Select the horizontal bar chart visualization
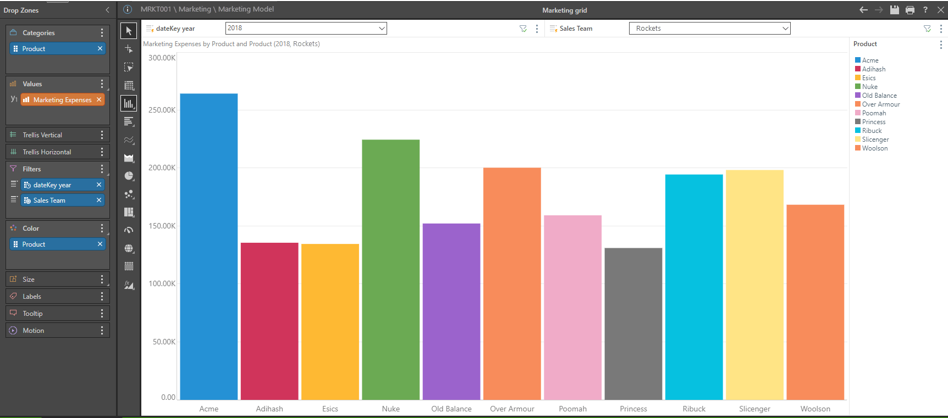 pyautogui.click(x=129, y=121)
